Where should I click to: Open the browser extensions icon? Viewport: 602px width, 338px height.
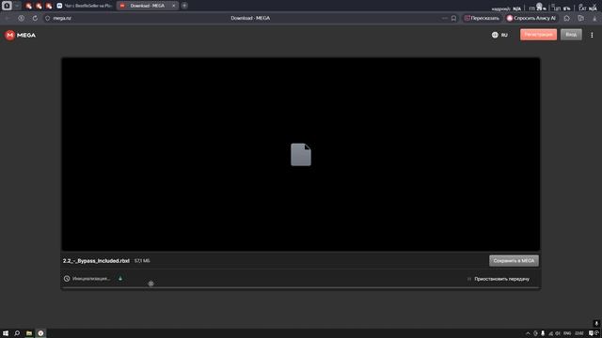point(566,18)
